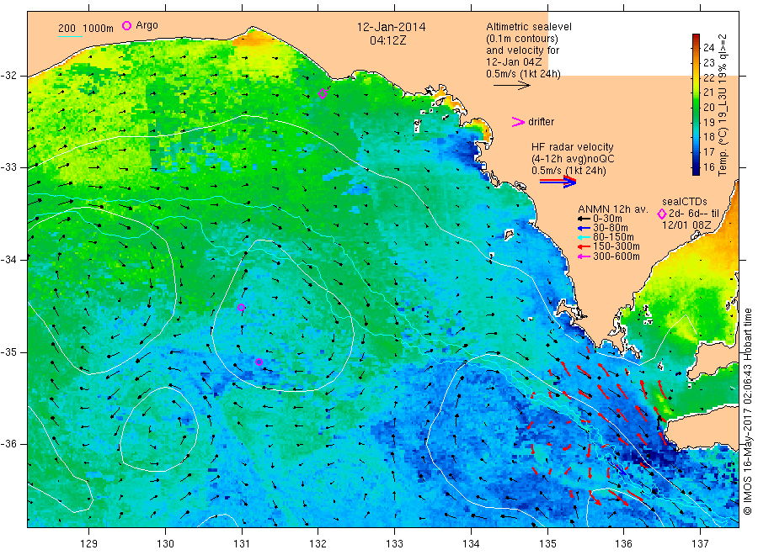Click the 'ANMN 12h av.' heading

point(613,209)
